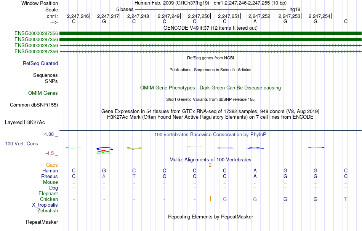Click the Zebrafish species label
The width and height of the screenshot is (362, 231).
coord(48,211)
